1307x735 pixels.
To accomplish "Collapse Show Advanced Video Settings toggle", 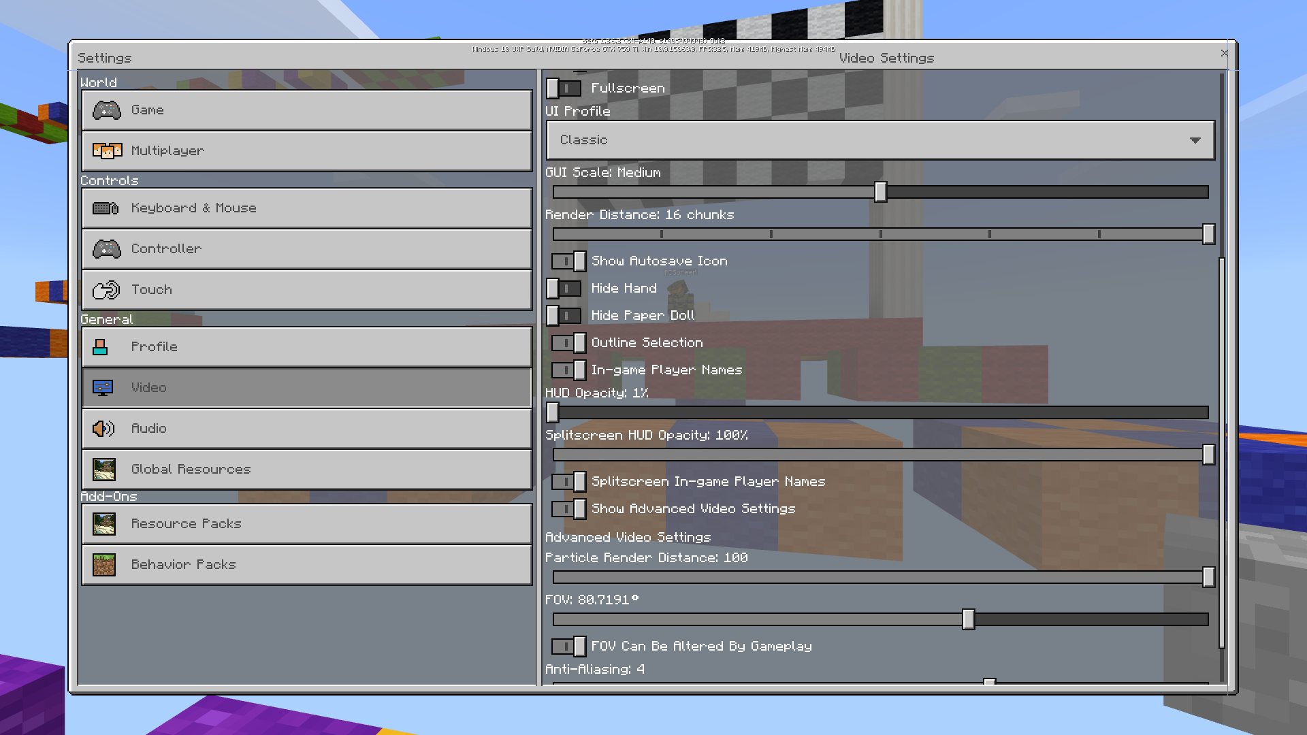I will click(x=568, y=509).
